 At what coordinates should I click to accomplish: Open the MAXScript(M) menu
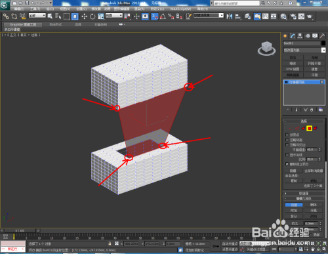[180, 9]
